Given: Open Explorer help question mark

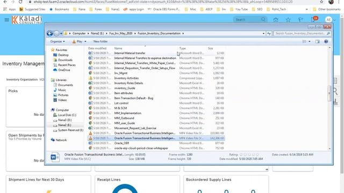Looking at the screenshot, I should pyautogui.click(x=326, y=41).
